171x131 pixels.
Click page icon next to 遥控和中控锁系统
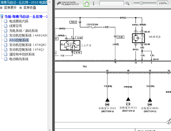coord(6,54)
